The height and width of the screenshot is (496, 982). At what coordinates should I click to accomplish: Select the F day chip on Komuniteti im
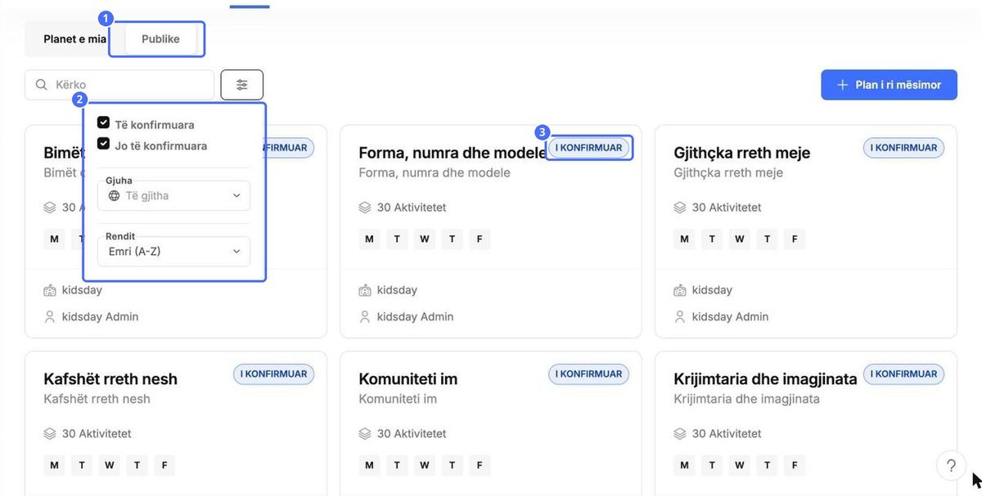(x=480, y=466)
